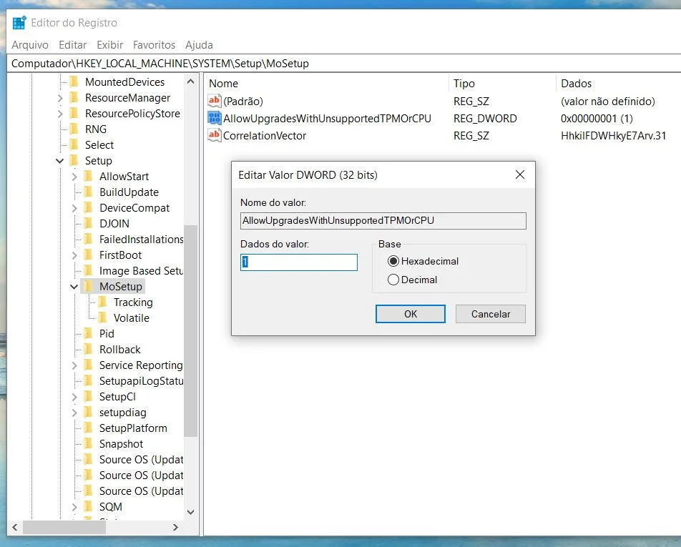Confirm the DWORD edit with OK

[x=411, y=314]
